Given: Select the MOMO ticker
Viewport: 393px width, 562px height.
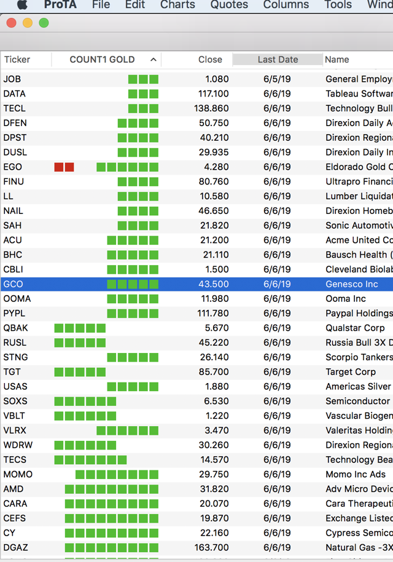Looking at the screenshot, I should click(18, 475).
